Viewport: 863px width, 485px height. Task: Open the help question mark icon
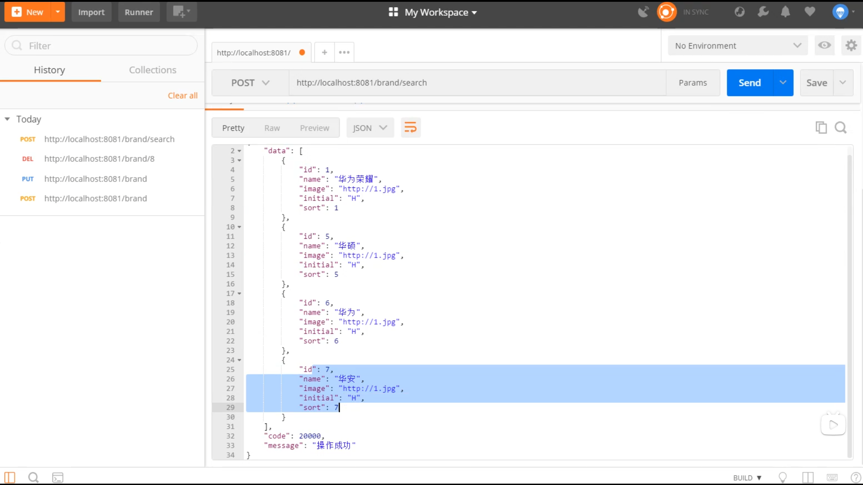click(856, 477)
